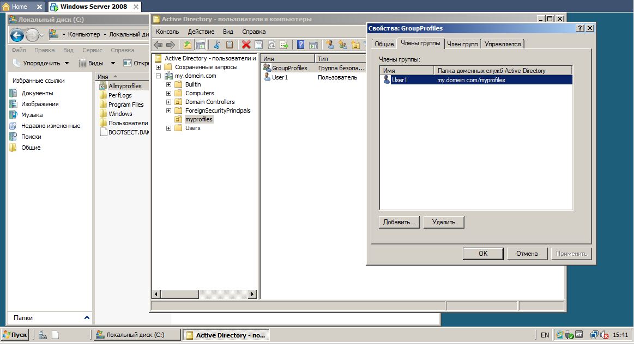Screen dimensions: 634x344
Task: Open the Вид menu in Active Directory
Action: (x=228, y=32)
